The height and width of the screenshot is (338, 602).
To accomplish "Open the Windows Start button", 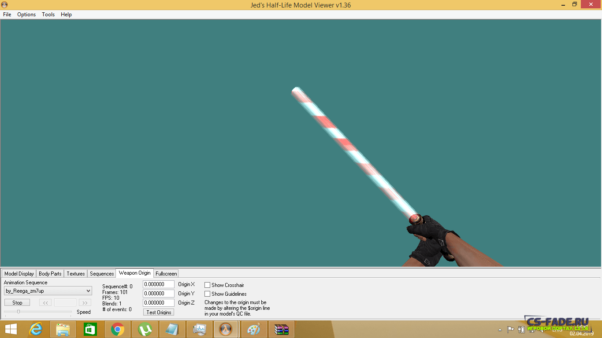I will [11, 329].
